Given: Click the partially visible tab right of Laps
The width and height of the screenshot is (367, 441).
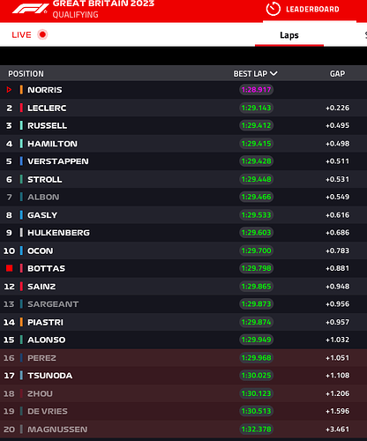Looking at the screenshot, I should 366,35.
